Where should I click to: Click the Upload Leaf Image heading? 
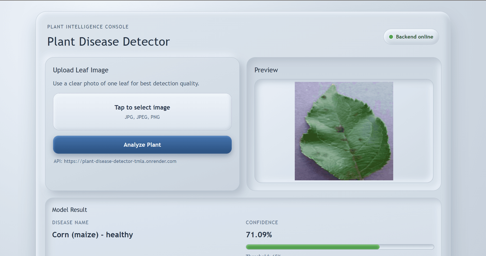(x=80, y=70)
